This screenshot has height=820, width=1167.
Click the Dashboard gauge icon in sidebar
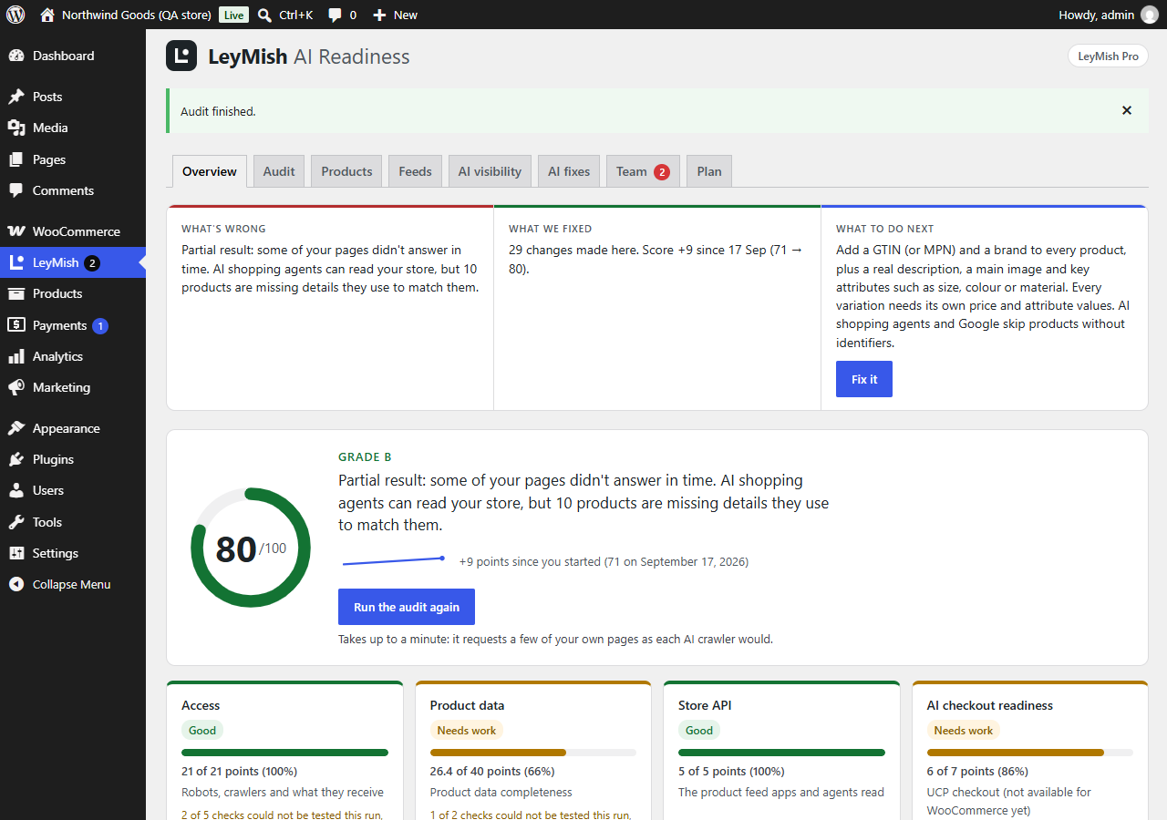click(x=16, y=56)
